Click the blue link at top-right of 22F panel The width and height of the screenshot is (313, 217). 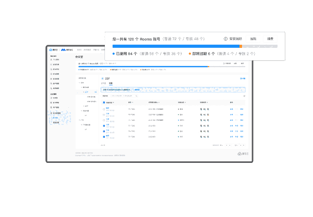[243, 79]
